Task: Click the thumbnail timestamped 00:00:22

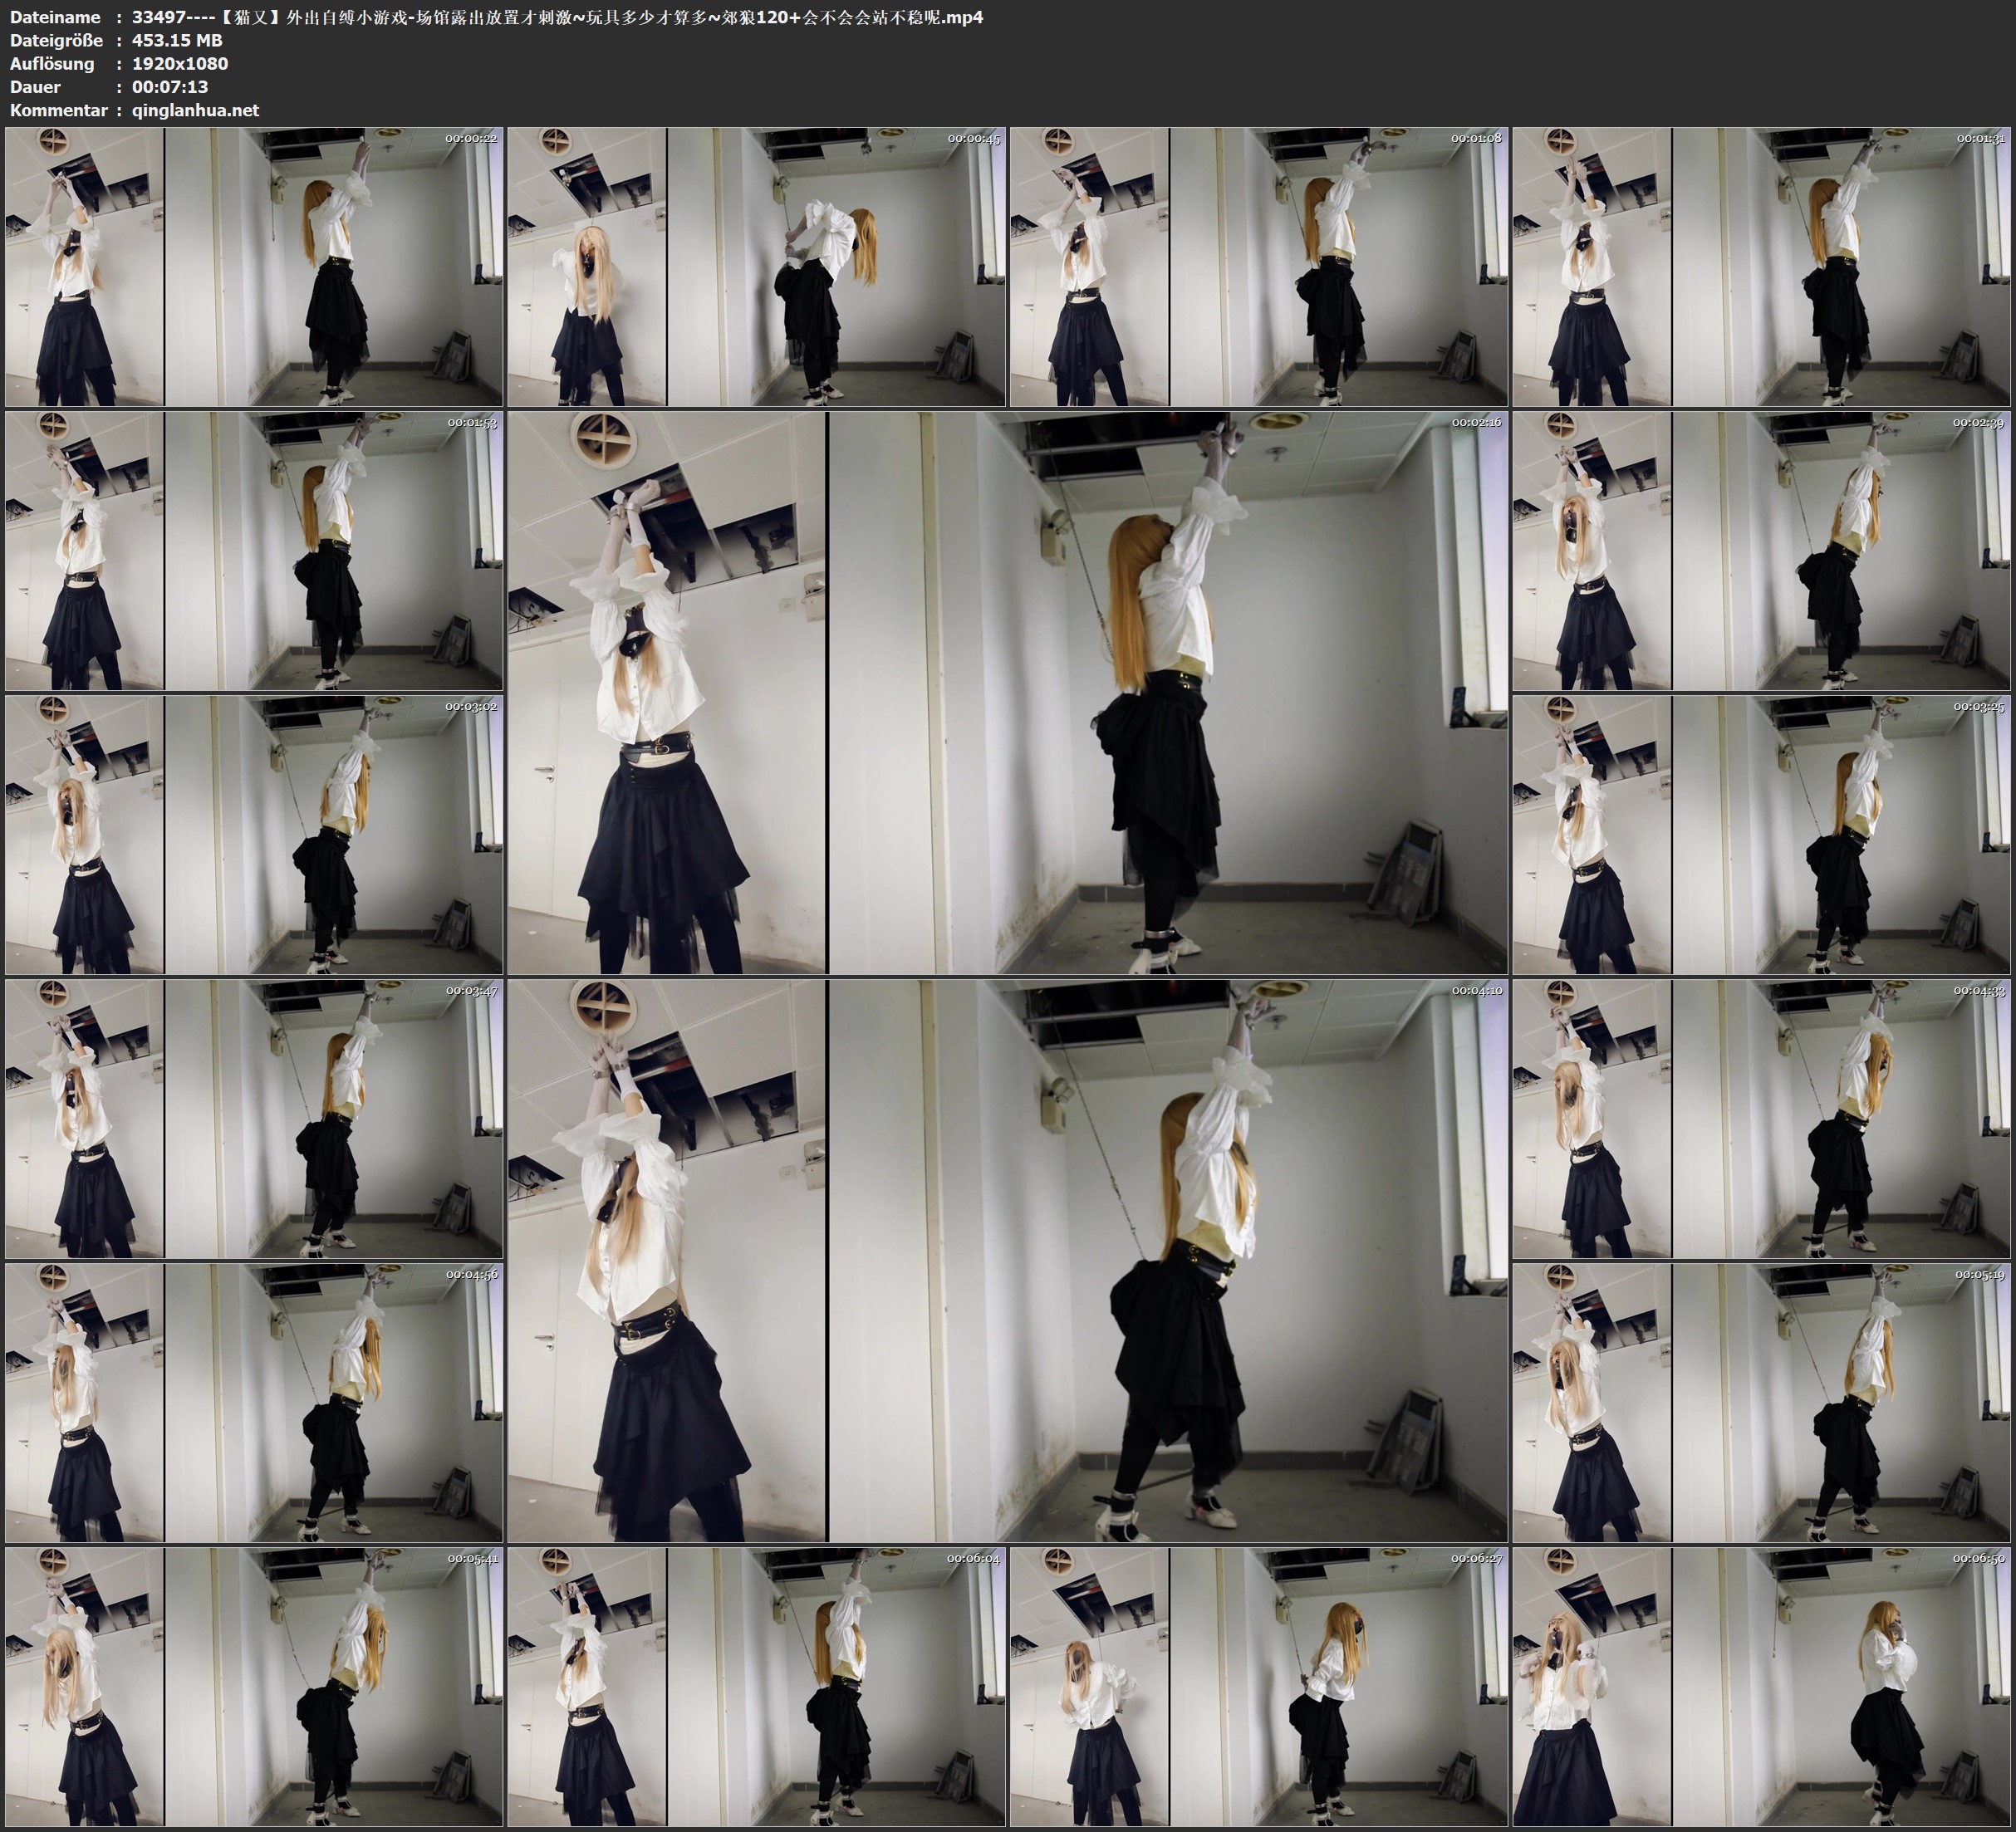Action: 254,267
